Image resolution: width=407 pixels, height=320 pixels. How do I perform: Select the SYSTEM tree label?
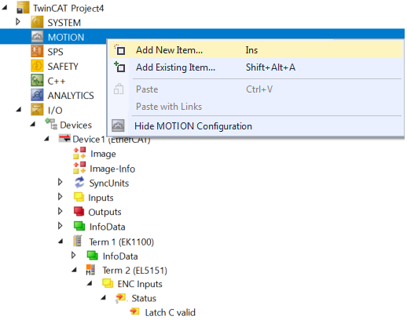[x=64, y=23]
